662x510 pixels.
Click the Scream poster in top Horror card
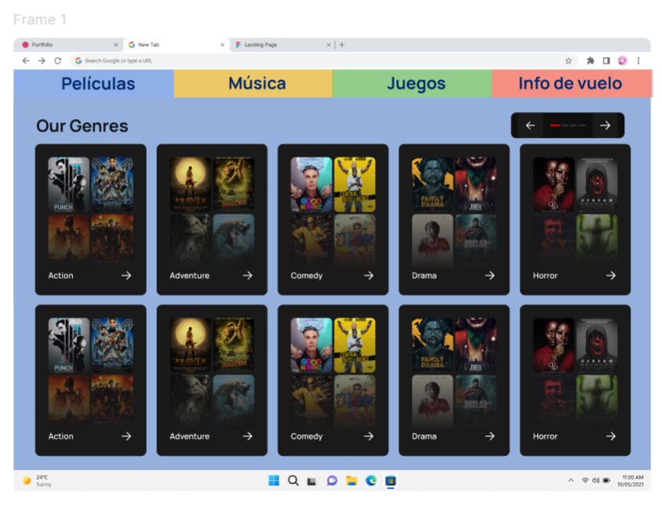(597, 184)
